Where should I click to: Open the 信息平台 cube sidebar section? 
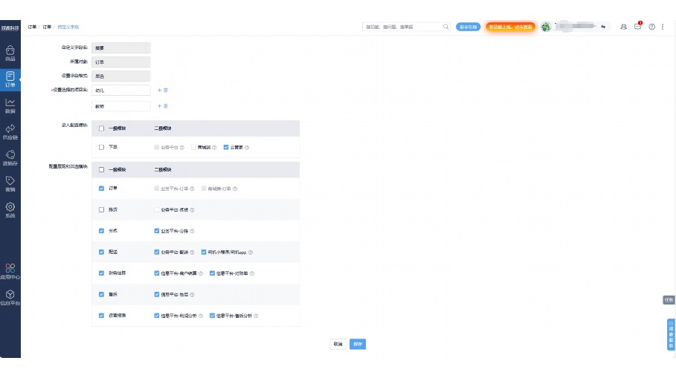pos(10,298)
